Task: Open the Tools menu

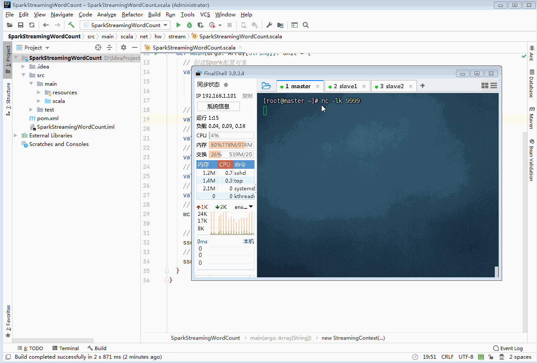Action: click(x=188, y=15)
